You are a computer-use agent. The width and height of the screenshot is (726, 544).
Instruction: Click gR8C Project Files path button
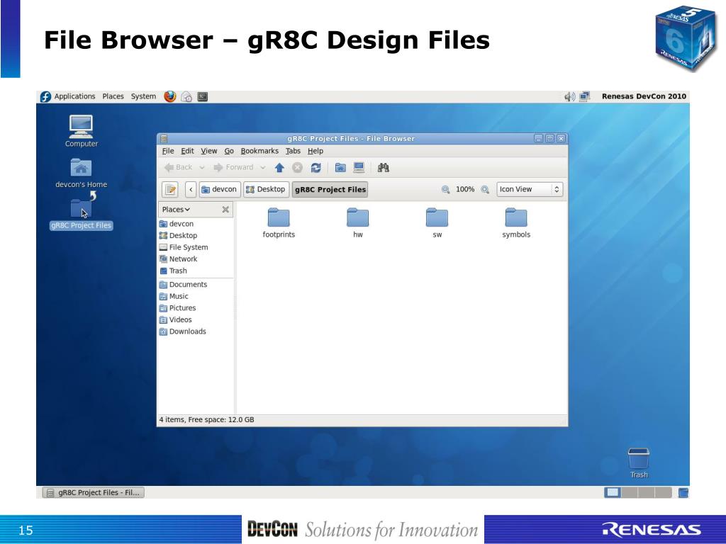coord(330,189)
